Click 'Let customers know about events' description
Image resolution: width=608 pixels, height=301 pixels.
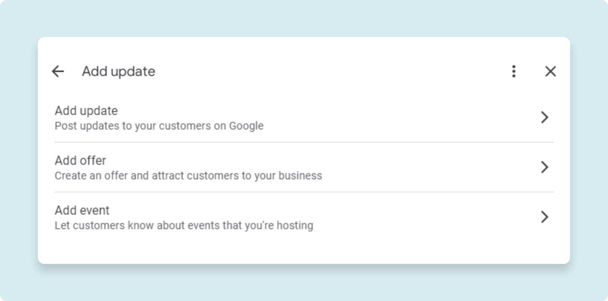click(184, 225)
